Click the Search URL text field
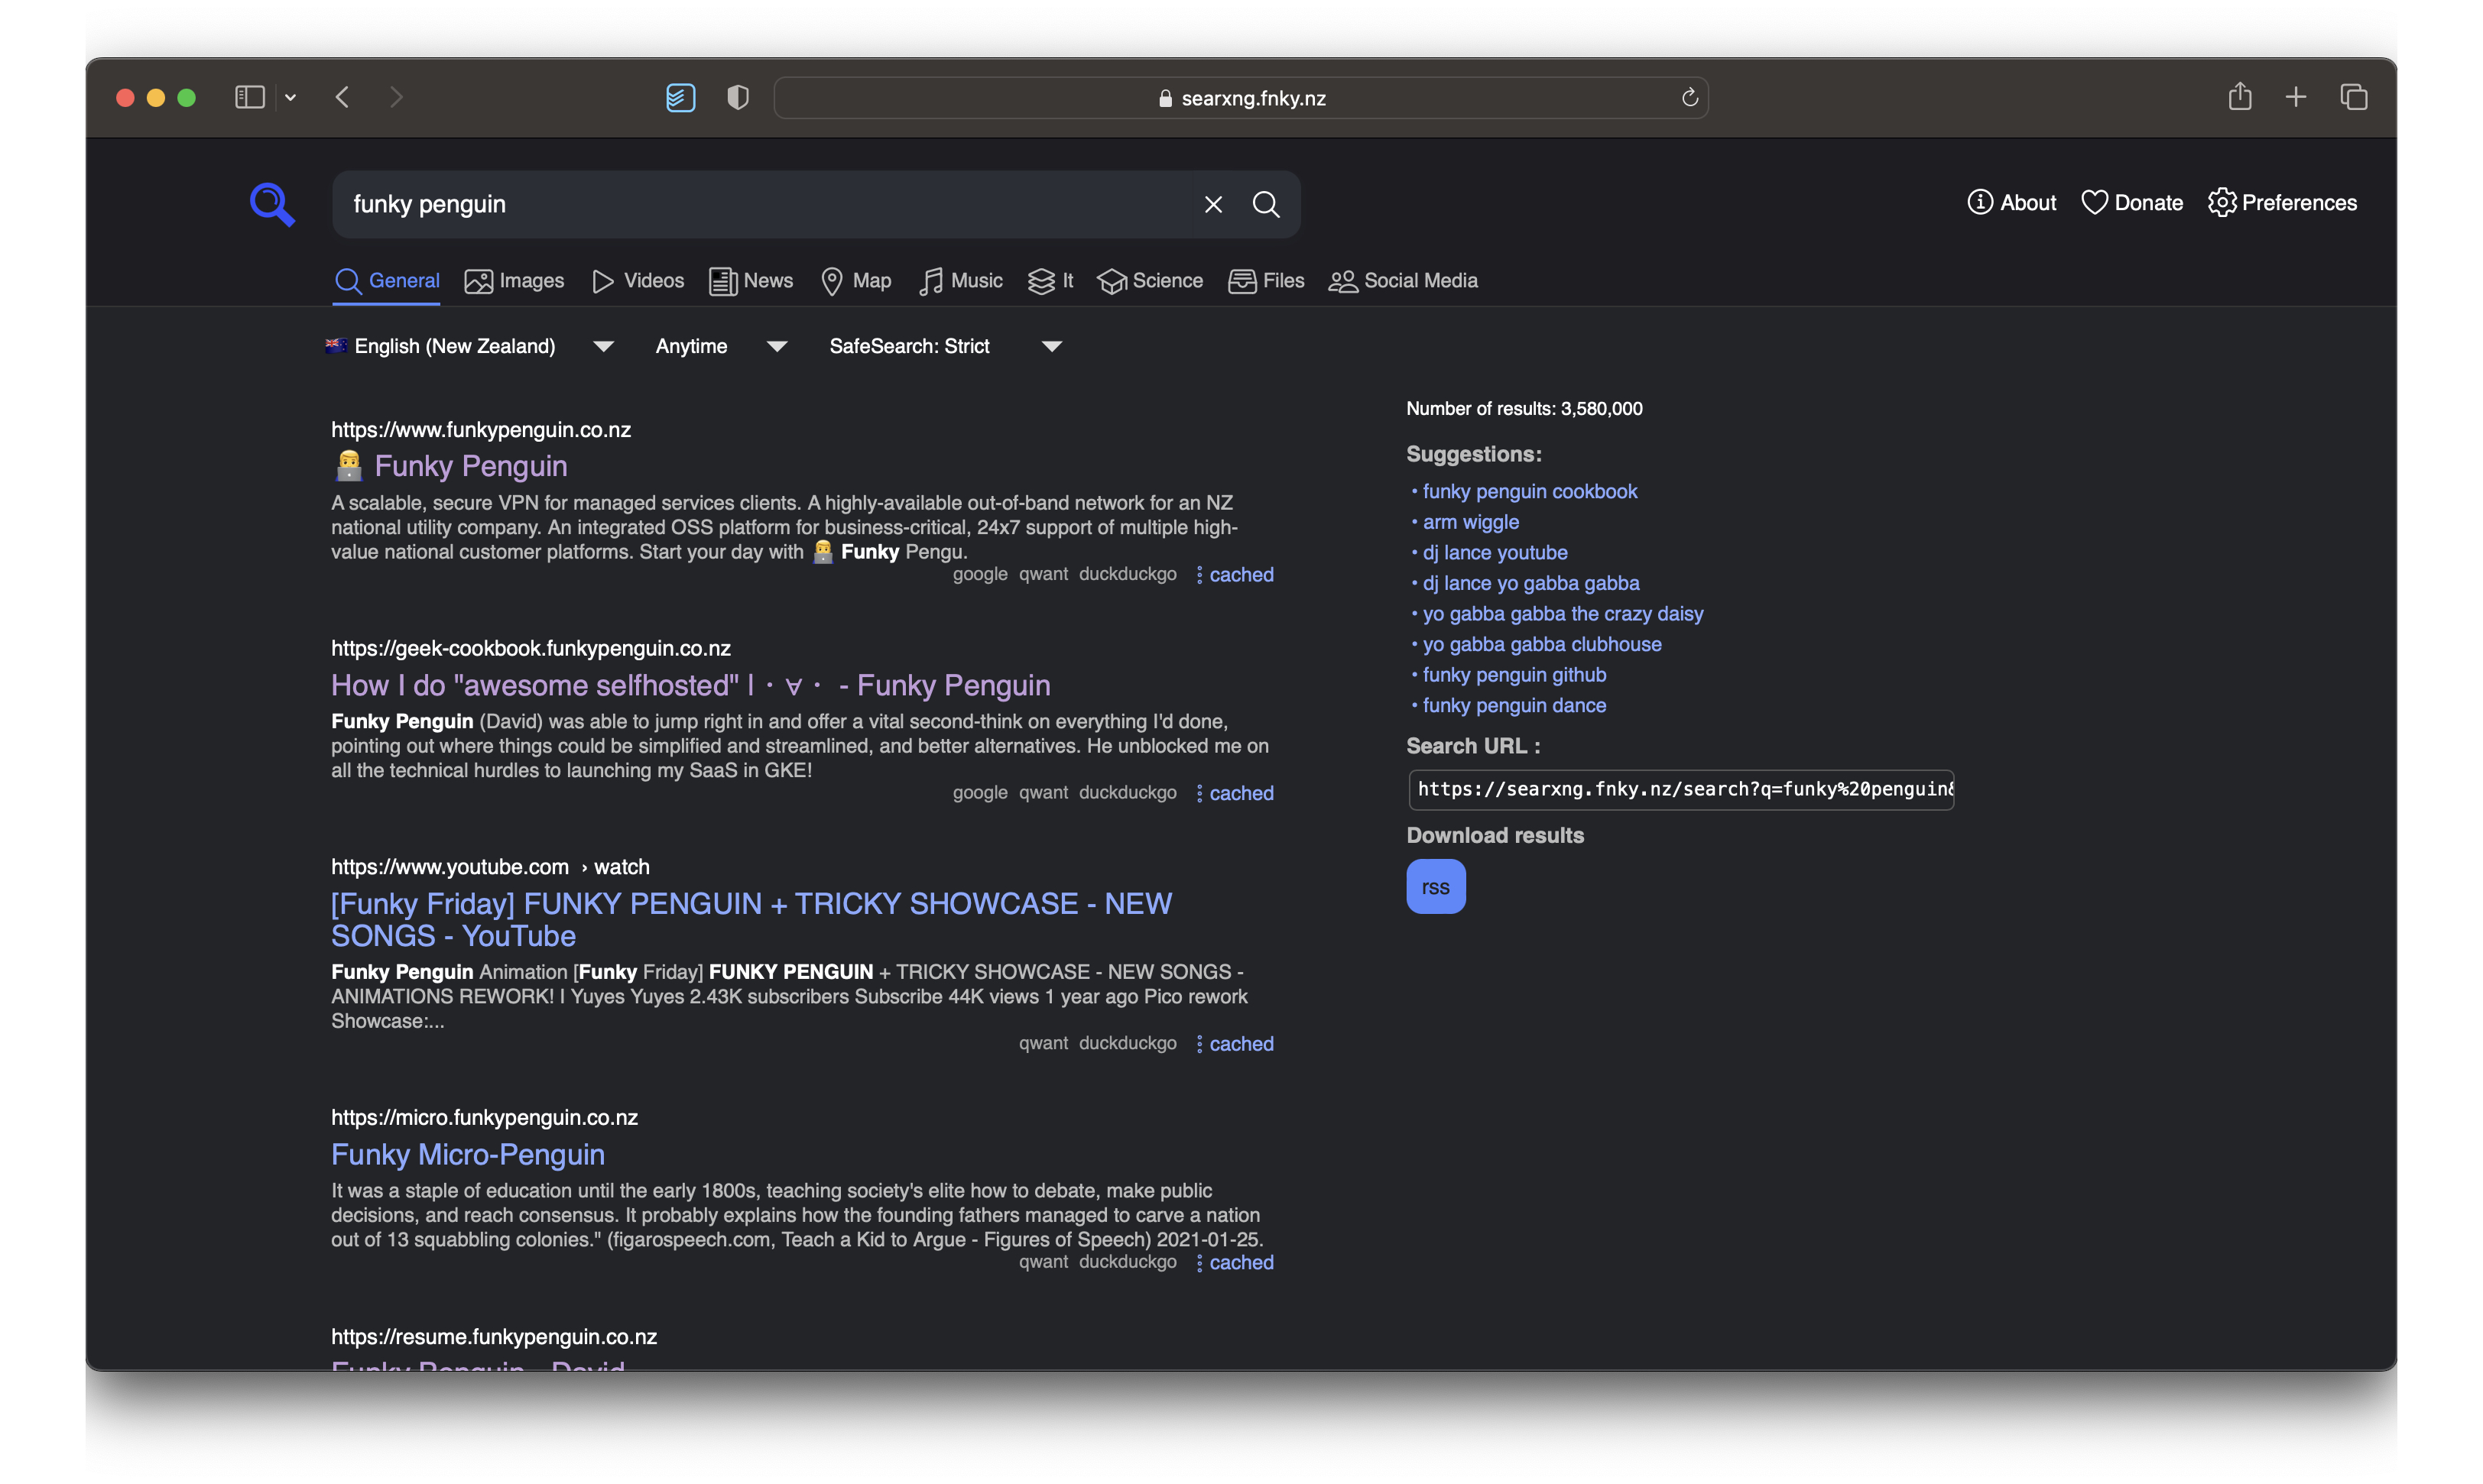Viewport: 2483px width, 1484px height. click(x=1680, y=789)
